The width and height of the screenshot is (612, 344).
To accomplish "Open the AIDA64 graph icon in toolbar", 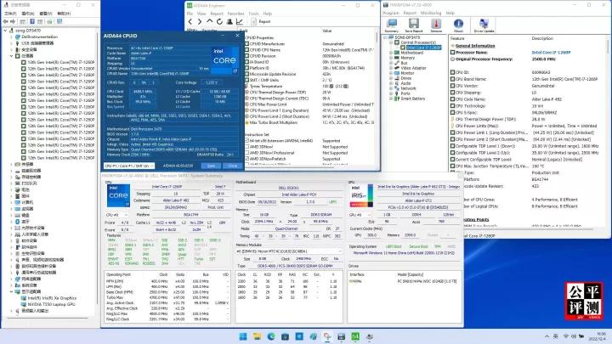I will pyautogui.click(x=239, y=22).
